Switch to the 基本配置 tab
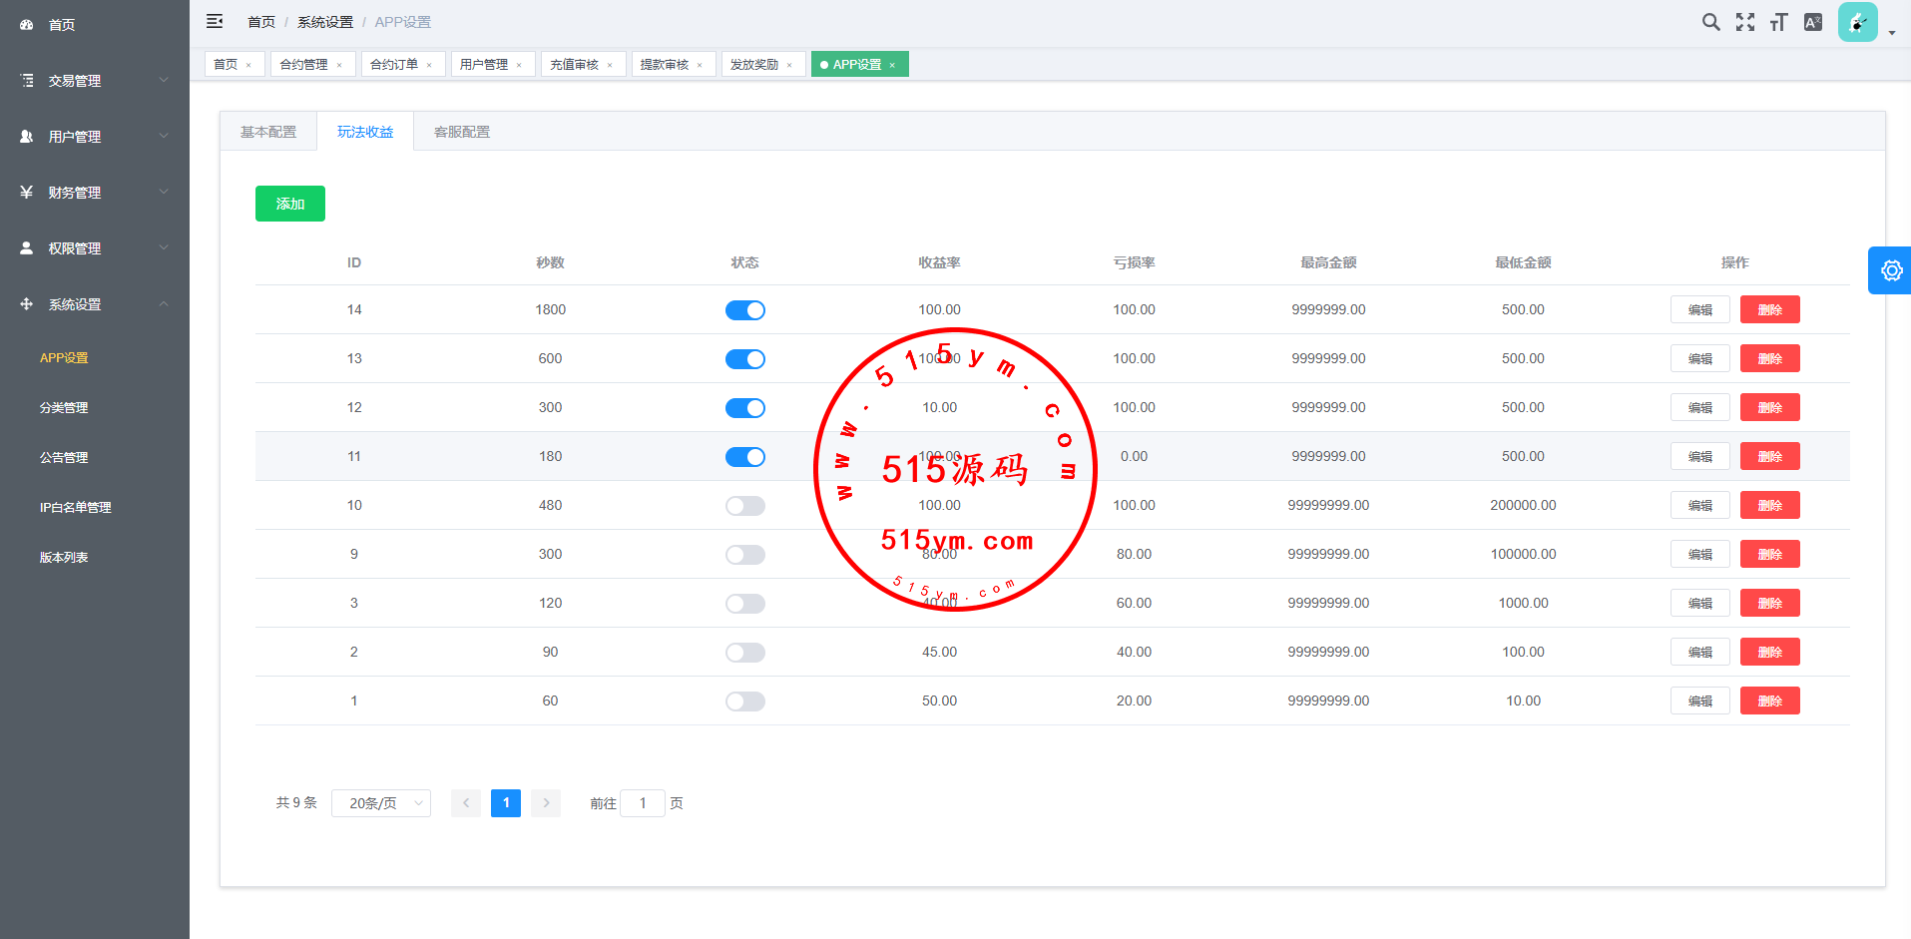This screenshot has height=939, width=1911. pyautogui.click(x=268, y=132)
